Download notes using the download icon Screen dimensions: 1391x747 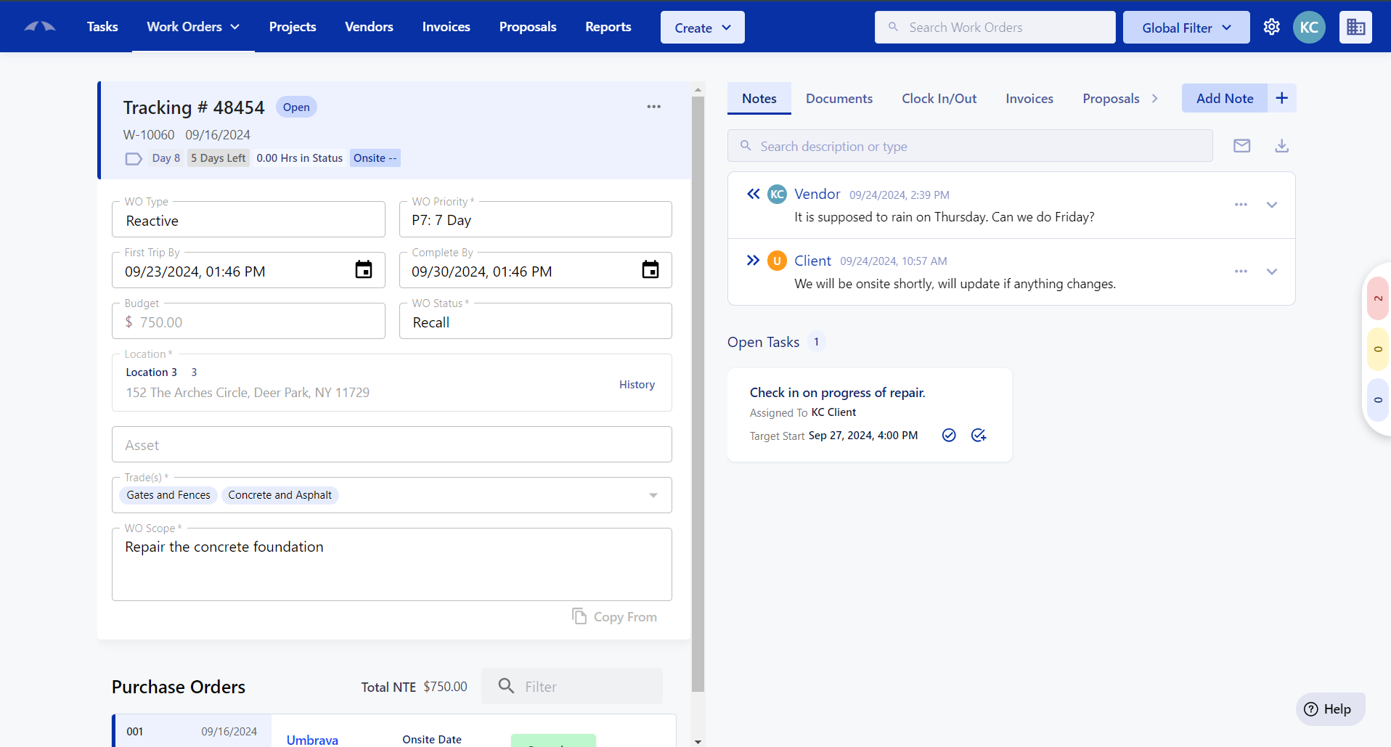point(1282,146)
